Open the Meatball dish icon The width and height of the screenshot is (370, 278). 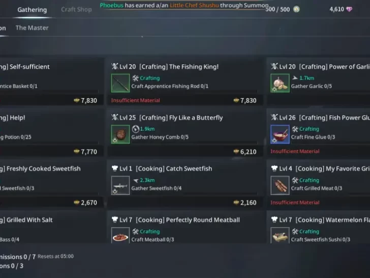(120, 235)
